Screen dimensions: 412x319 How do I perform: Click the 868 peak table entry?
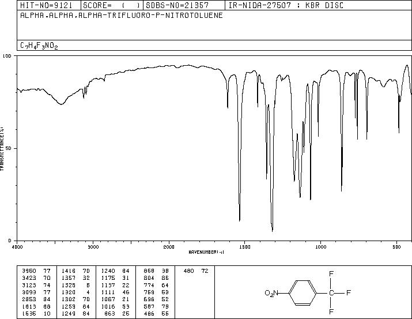156,271
